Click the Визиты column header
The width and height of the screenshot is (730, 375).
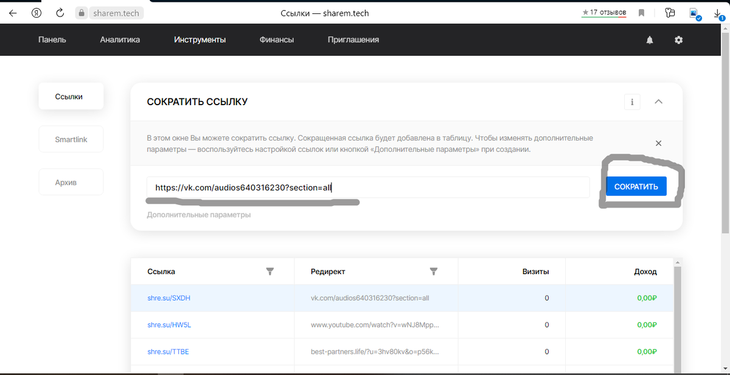[535, 272]
